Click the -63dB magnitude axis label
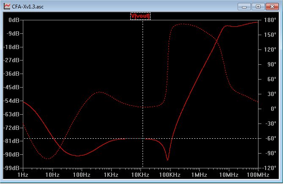This screenshot has width=283, height=184. pos(11,114)
